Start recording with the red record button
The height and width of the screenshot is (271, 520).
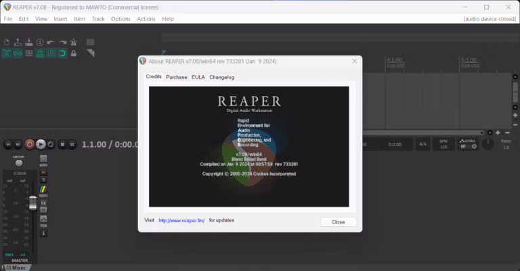[30, 144]
